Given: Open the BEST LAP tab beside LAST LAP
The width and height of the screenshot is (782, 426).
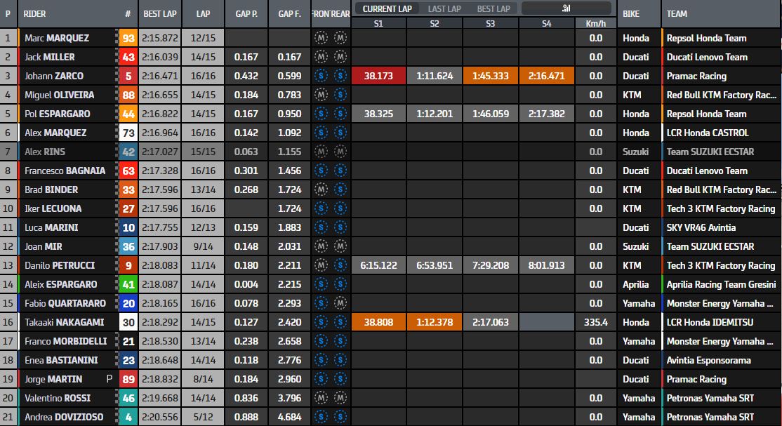Looking at the screenshot, I should coord(493,9).
